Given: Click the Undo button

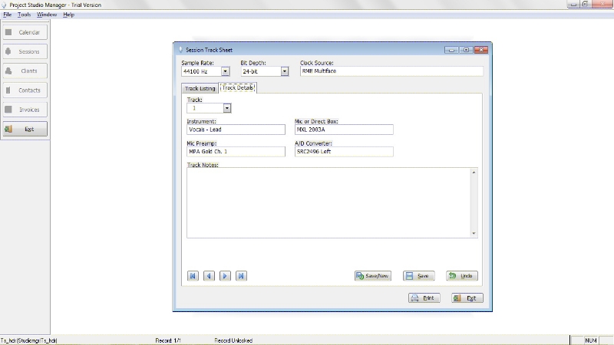Looking at the screenshot, I should tap(462, 276).
